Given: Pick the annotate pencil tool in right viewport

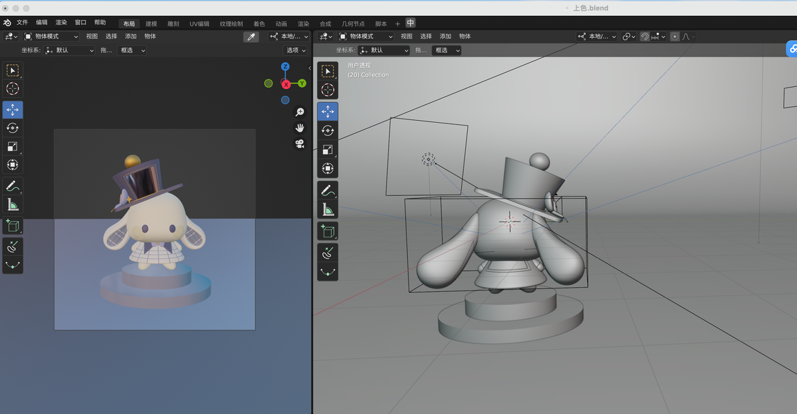Looking at the screenshot, I should point(328,190).
